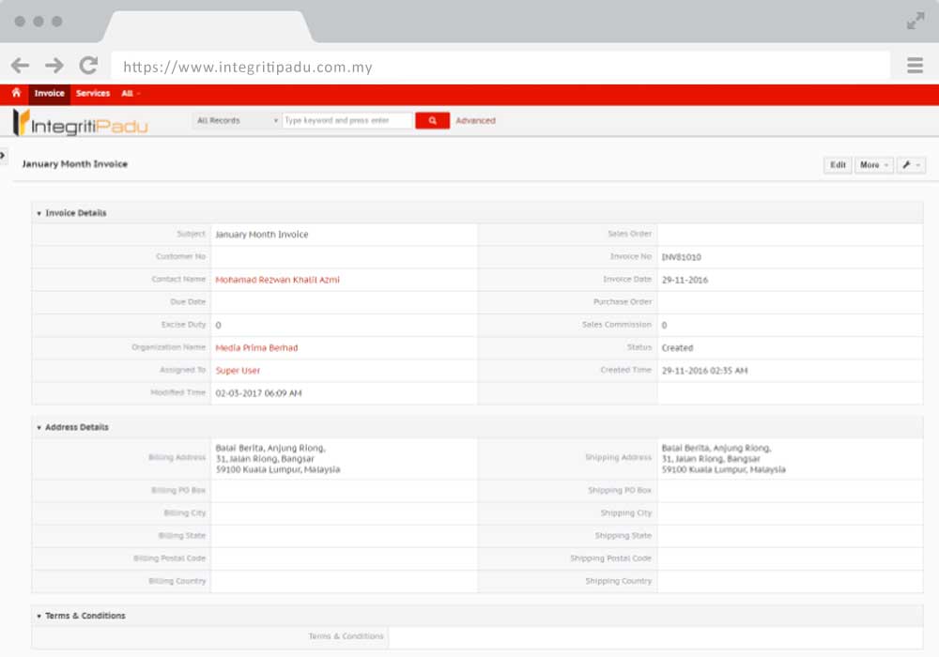Click invoice number INV81010
The height and width of the screenshot is (657, 939).
[x=681, y=257]
